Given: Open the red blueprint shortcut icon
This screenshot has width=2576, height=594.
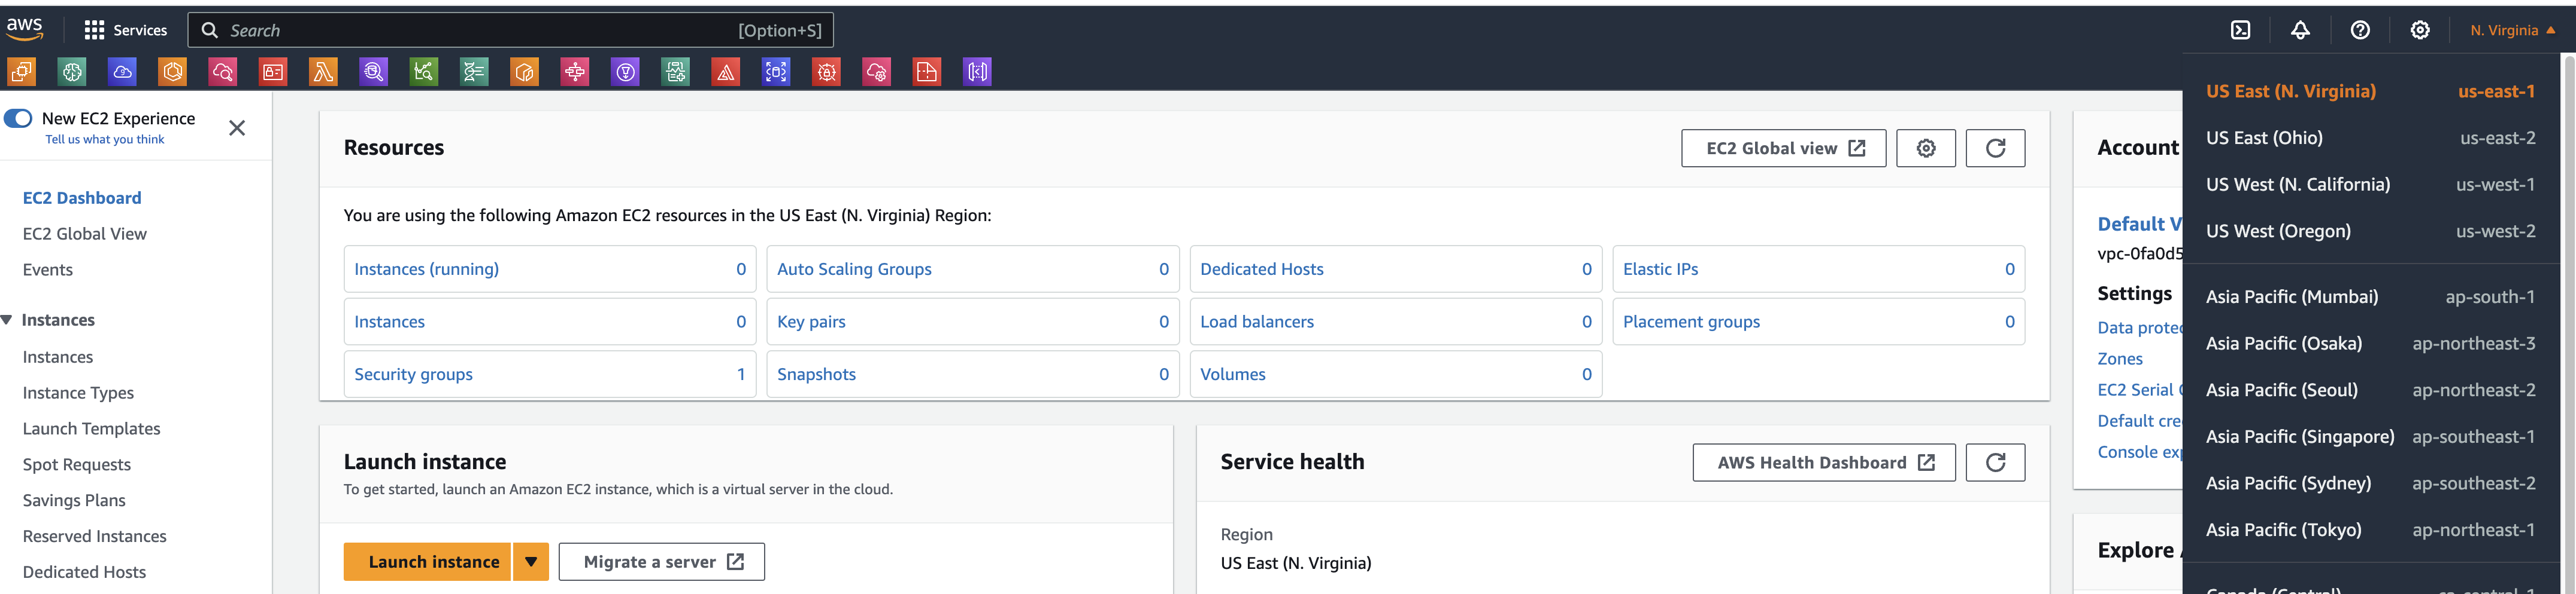Looking at the screenshot, I should click(927, 72).
